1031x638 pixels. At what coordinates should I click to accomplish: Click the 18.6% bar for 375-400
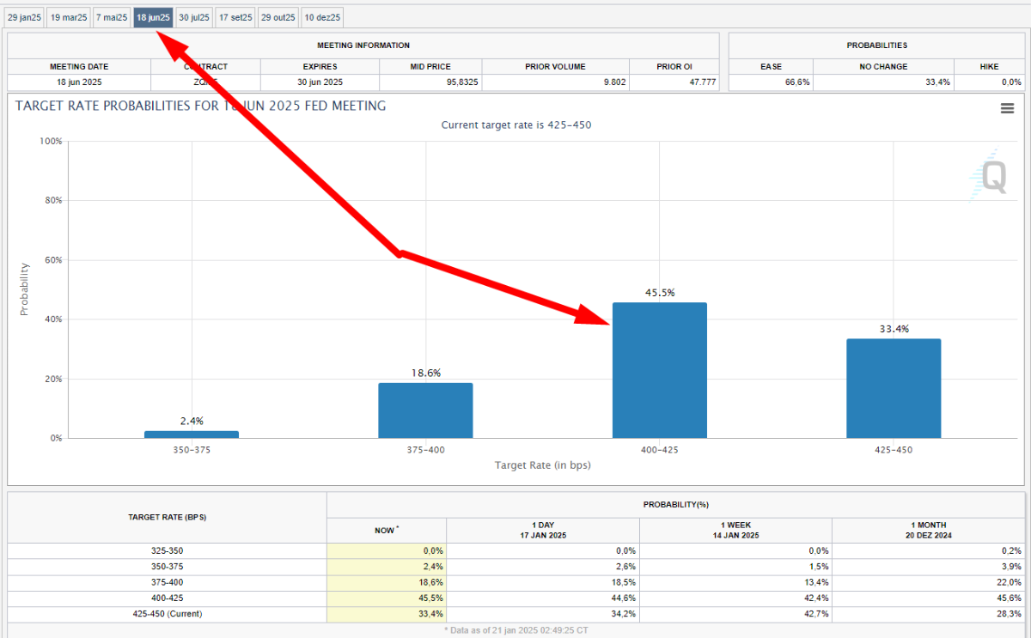tap(425, 410)
